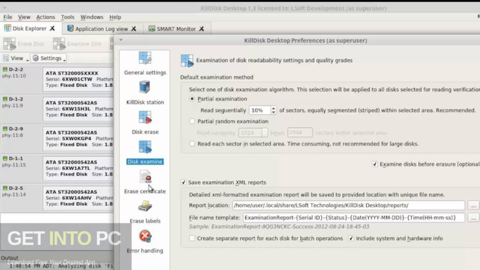Open General settings preferences icon
Viewport: 480px width, 270px height.
coord(145,58)
